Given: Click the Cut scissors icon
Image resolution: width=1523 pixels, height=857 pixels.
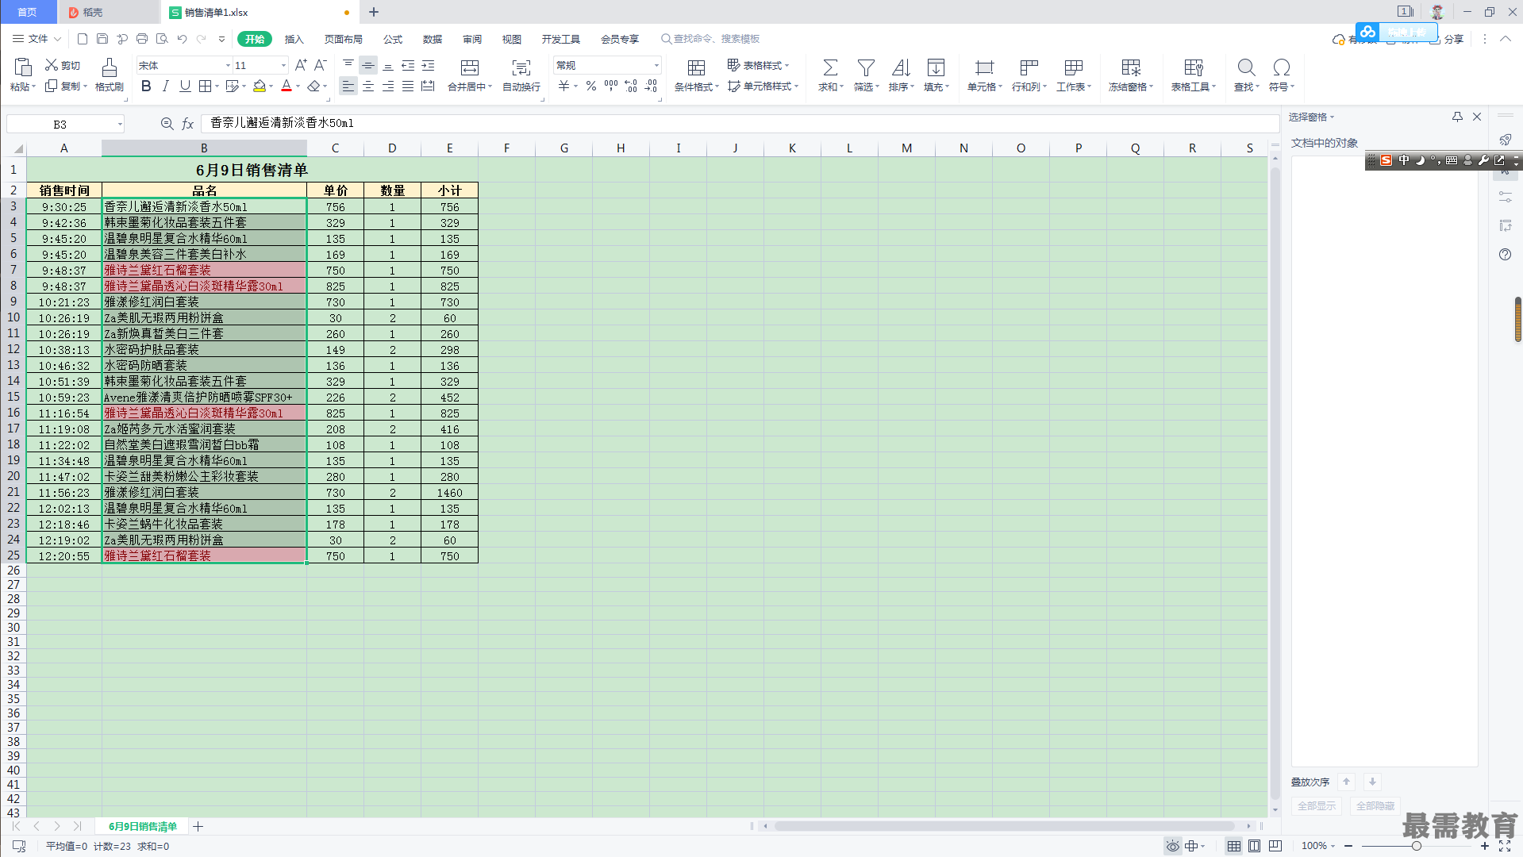Looking at the screenshot, I should (x=52, y=65).
